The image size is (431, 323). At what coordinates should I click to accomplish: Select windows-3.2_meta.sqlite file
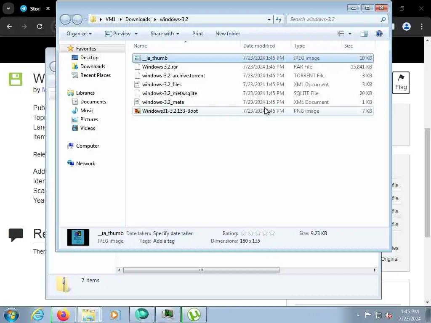(x=253, y=93)
